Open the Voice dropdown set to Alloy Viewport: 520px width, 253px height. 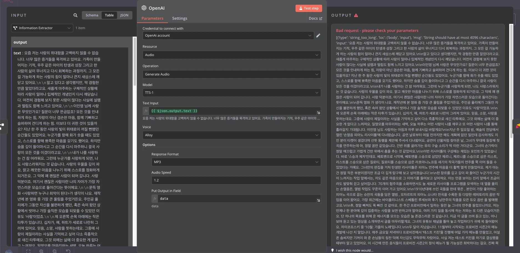pyautogui.click(x=232, y=135)
